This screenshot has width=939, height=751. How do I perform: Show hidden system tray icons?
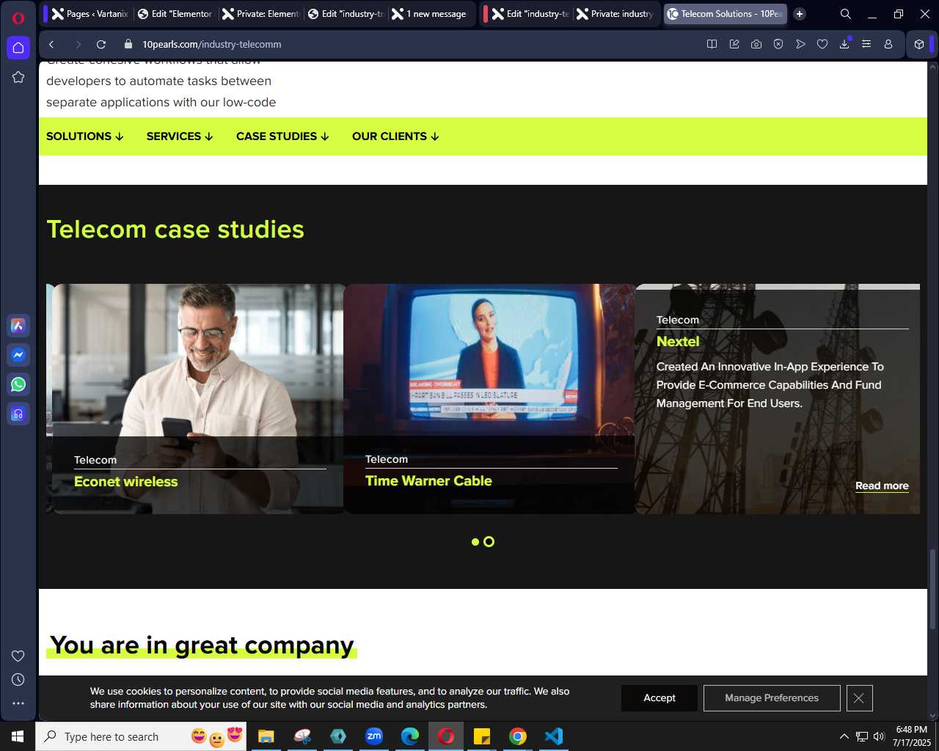coord(844,736)
